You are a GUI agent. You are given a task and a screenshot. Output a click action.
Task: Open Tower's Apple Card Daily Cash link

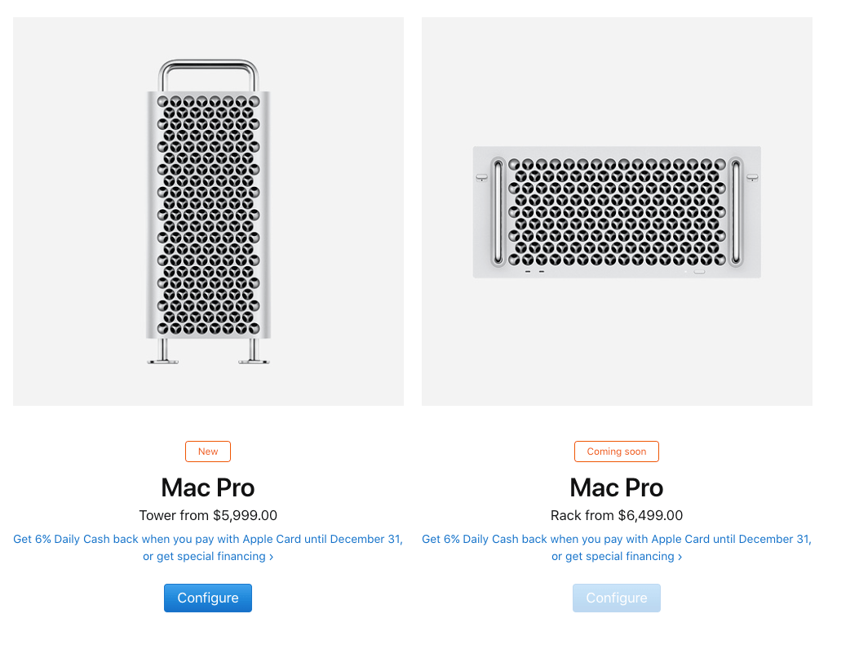(208, 539)
